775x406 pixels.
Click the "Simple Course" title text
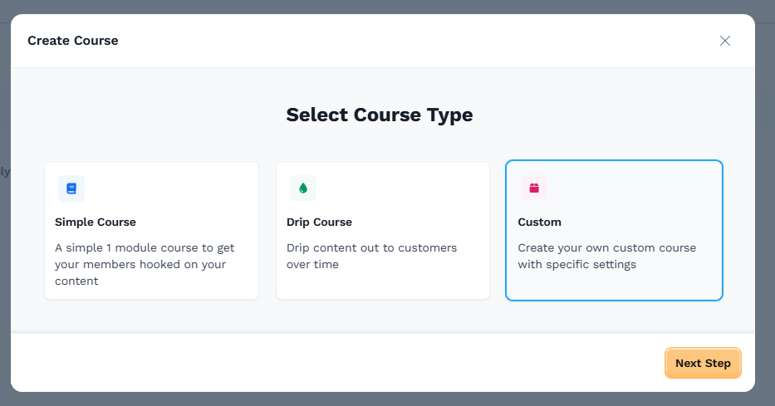click(x=96, y=222)
